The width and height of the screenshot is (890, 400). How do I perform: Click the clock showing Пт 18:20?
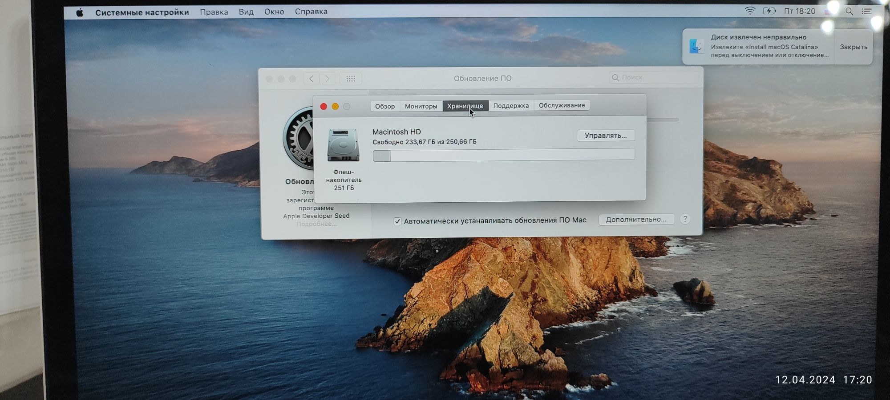click(x=800, y=11)
